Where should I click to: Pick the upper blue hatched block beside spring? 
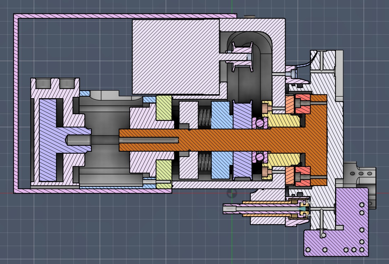(222, 115)
